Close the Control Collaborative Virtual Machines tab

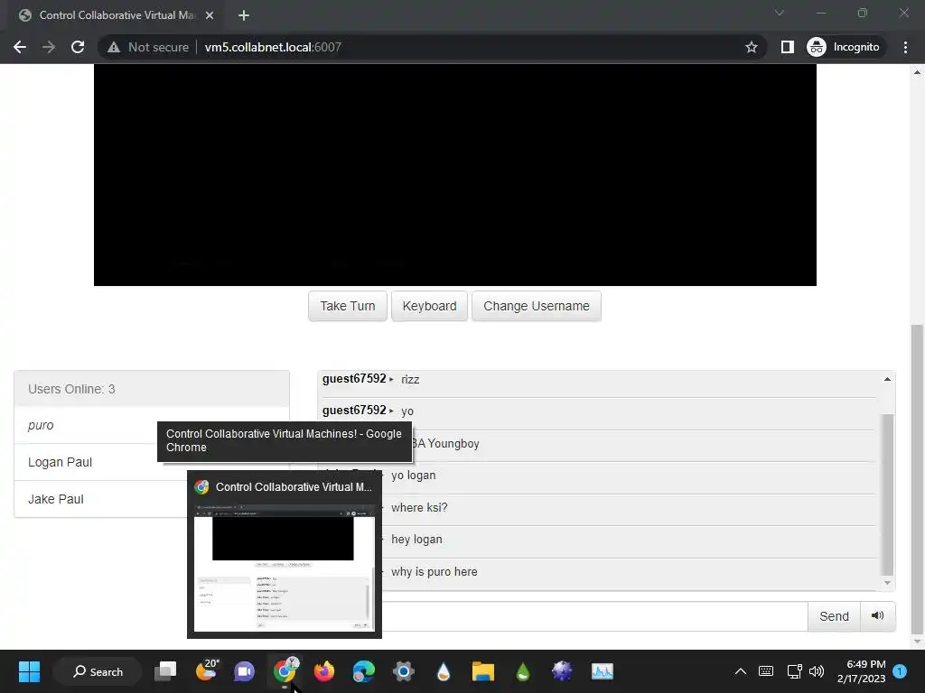[210, 15]
